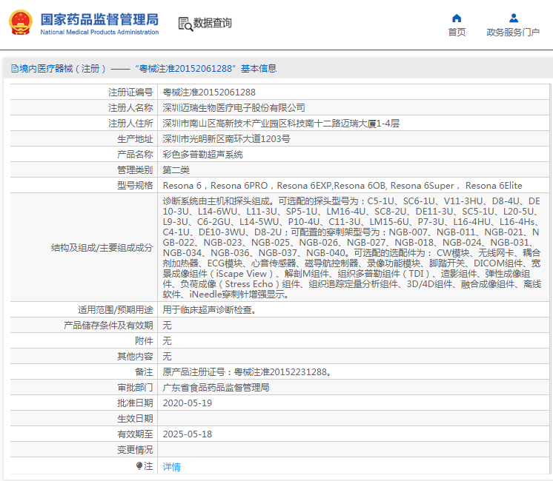Click the 生效日期 label

135,419
